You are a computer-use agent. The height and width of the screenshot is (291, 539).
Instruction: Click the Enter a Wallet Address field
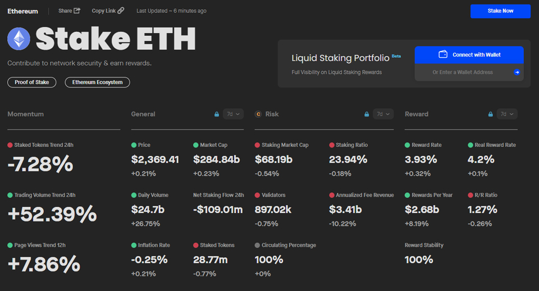[x=462, y=72]
